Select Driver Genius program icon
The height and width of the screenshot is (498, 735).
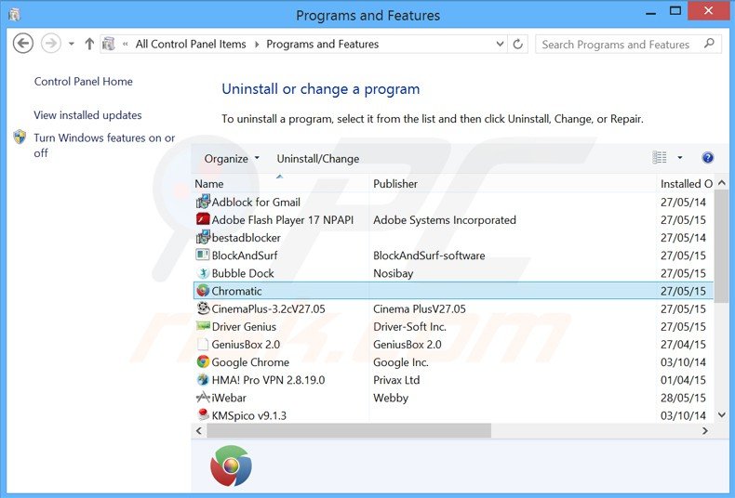(x=203, y=326)
